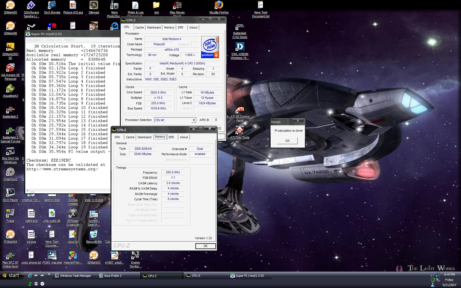The height and width of the screenshot is (288, 461).
Task: Launch the PCMark04 shortcut
Action: (x=10, y=237)
